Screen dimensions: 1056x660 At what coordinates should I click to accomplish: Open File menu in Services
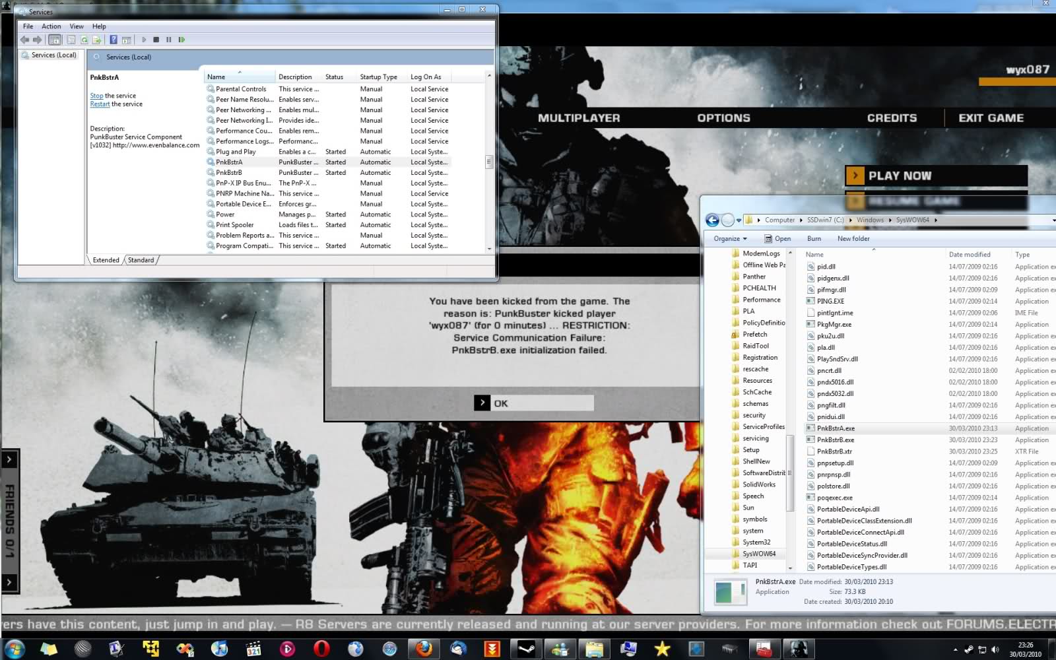tap(28, 26)
